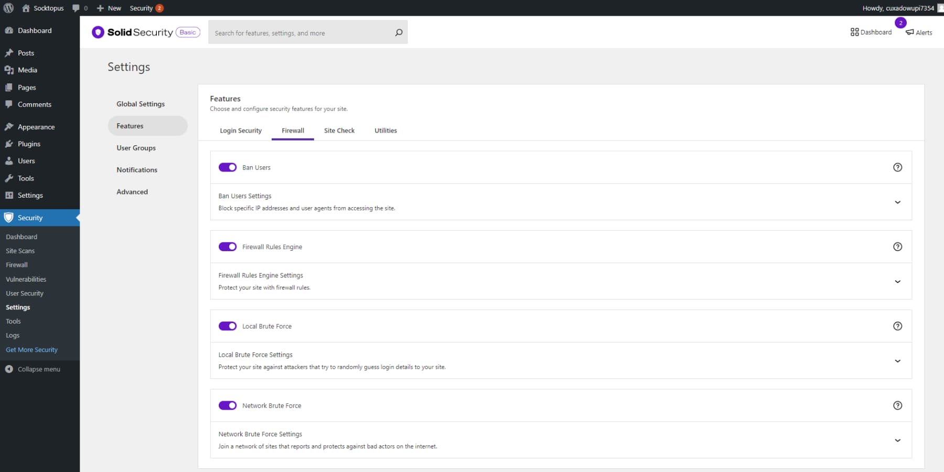
Task: Disable the Ban Users toggle
Action: coord(228,167)
